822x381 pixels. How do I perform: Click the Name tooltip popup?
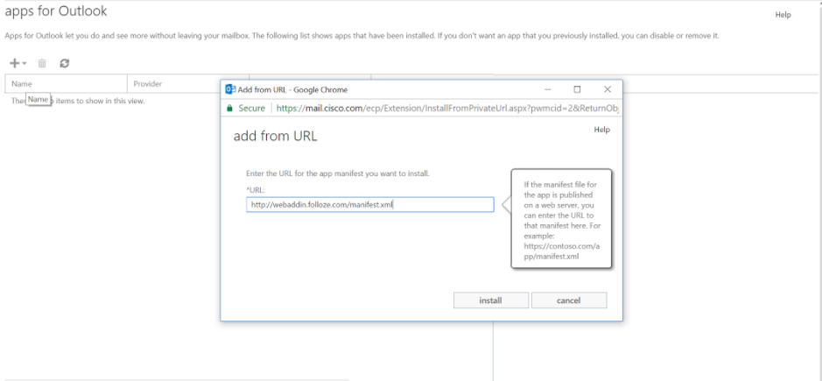38,99
